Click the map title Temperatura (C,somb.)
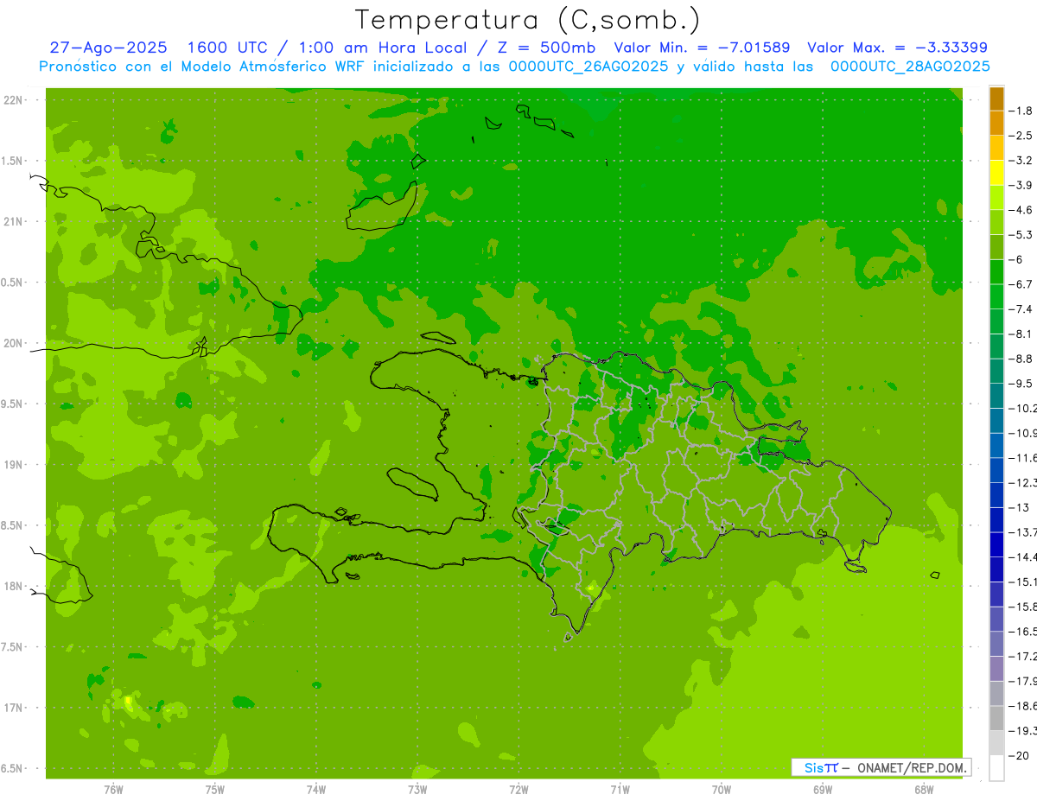1037x801 pixels. (528, 20)
